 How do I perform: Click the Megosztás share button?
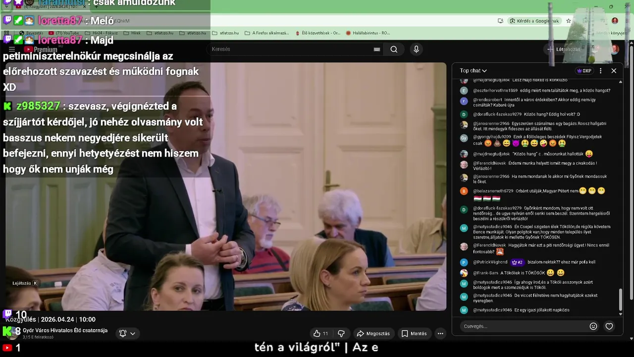(x=373, y=334)
